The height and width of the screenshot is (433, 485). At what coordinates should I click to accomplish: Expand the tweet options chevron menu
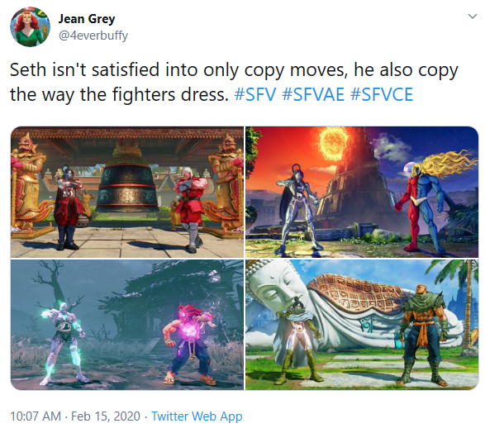pyautogui.click(x=473, y=16)
